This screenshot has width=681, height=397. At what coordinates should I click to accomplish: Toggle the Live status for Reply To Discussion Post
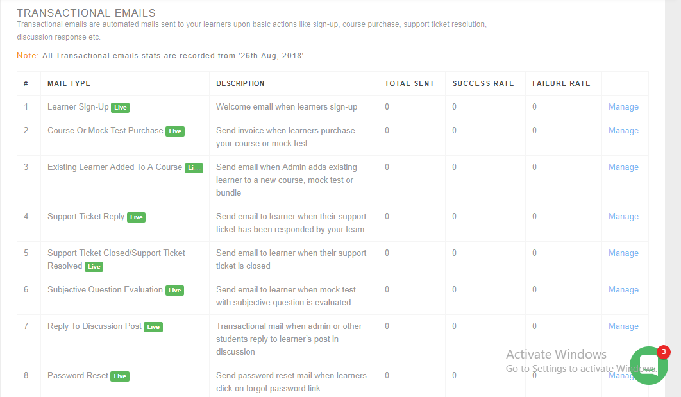coord(153,326)
